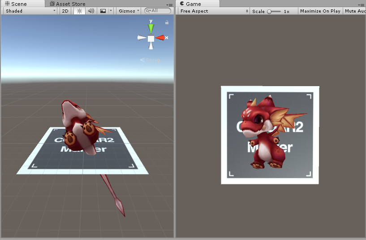Click the center cube of orientation gizmo
366x240 pixels.
pyautogui.click(x=151, y=39)
